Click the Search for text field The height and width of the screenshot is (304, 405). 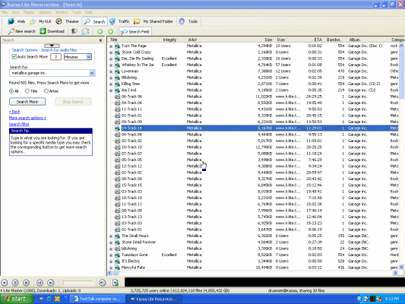pos(49,73)
